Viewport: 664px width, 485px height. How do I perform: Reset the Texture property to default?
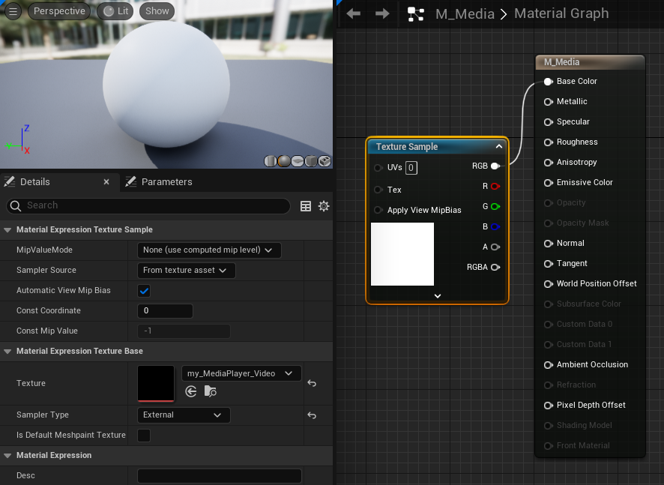(312, 383)
